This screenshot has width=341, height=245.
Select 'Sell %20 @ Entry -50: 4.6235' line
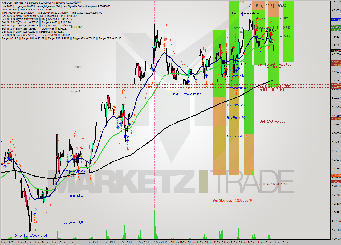click(32, 32)
